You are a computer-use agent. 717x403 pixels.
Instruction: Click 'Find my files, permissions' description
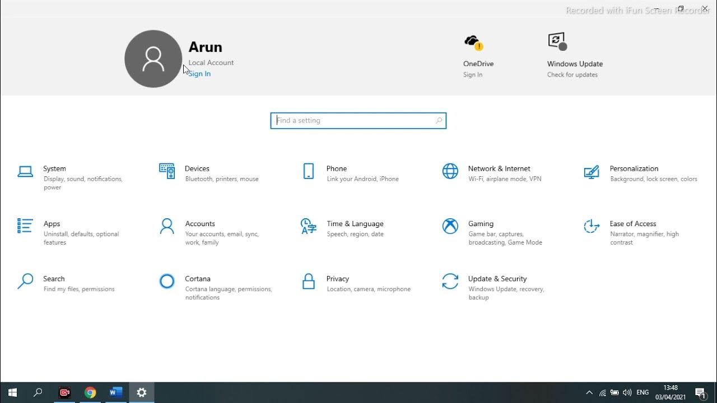(79, 289)
